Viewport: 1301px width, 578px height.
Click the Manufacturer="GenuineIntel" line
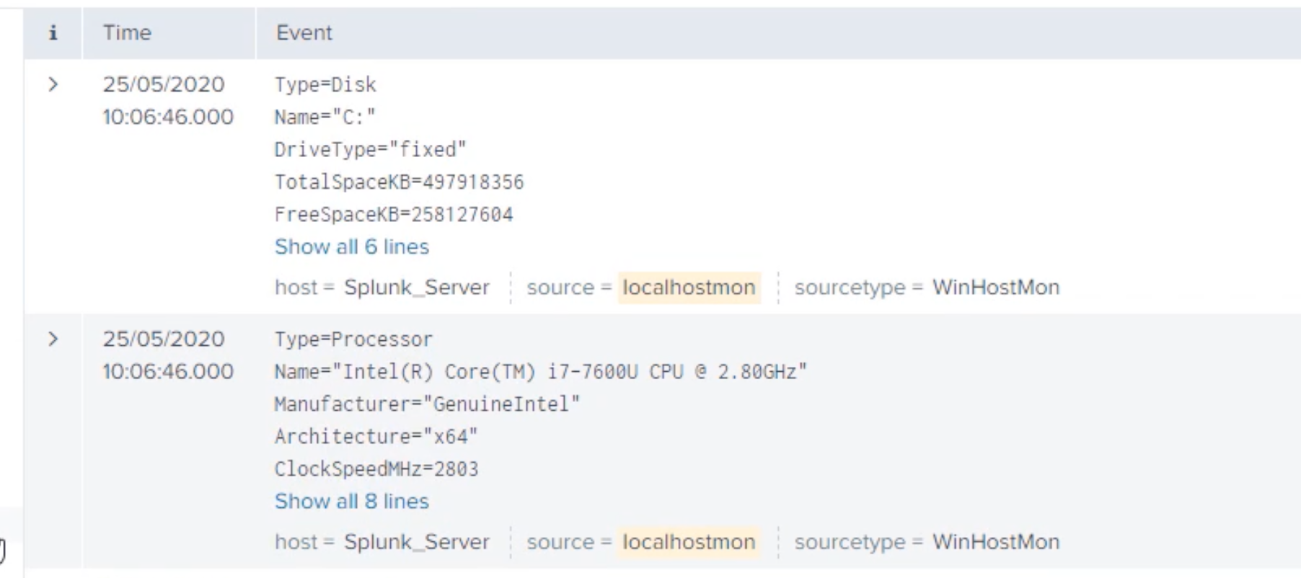pos(427,404)
